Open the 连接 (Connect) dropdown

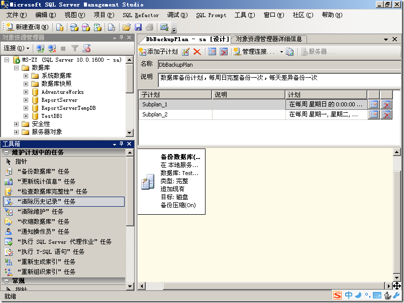tap(16, 48)
